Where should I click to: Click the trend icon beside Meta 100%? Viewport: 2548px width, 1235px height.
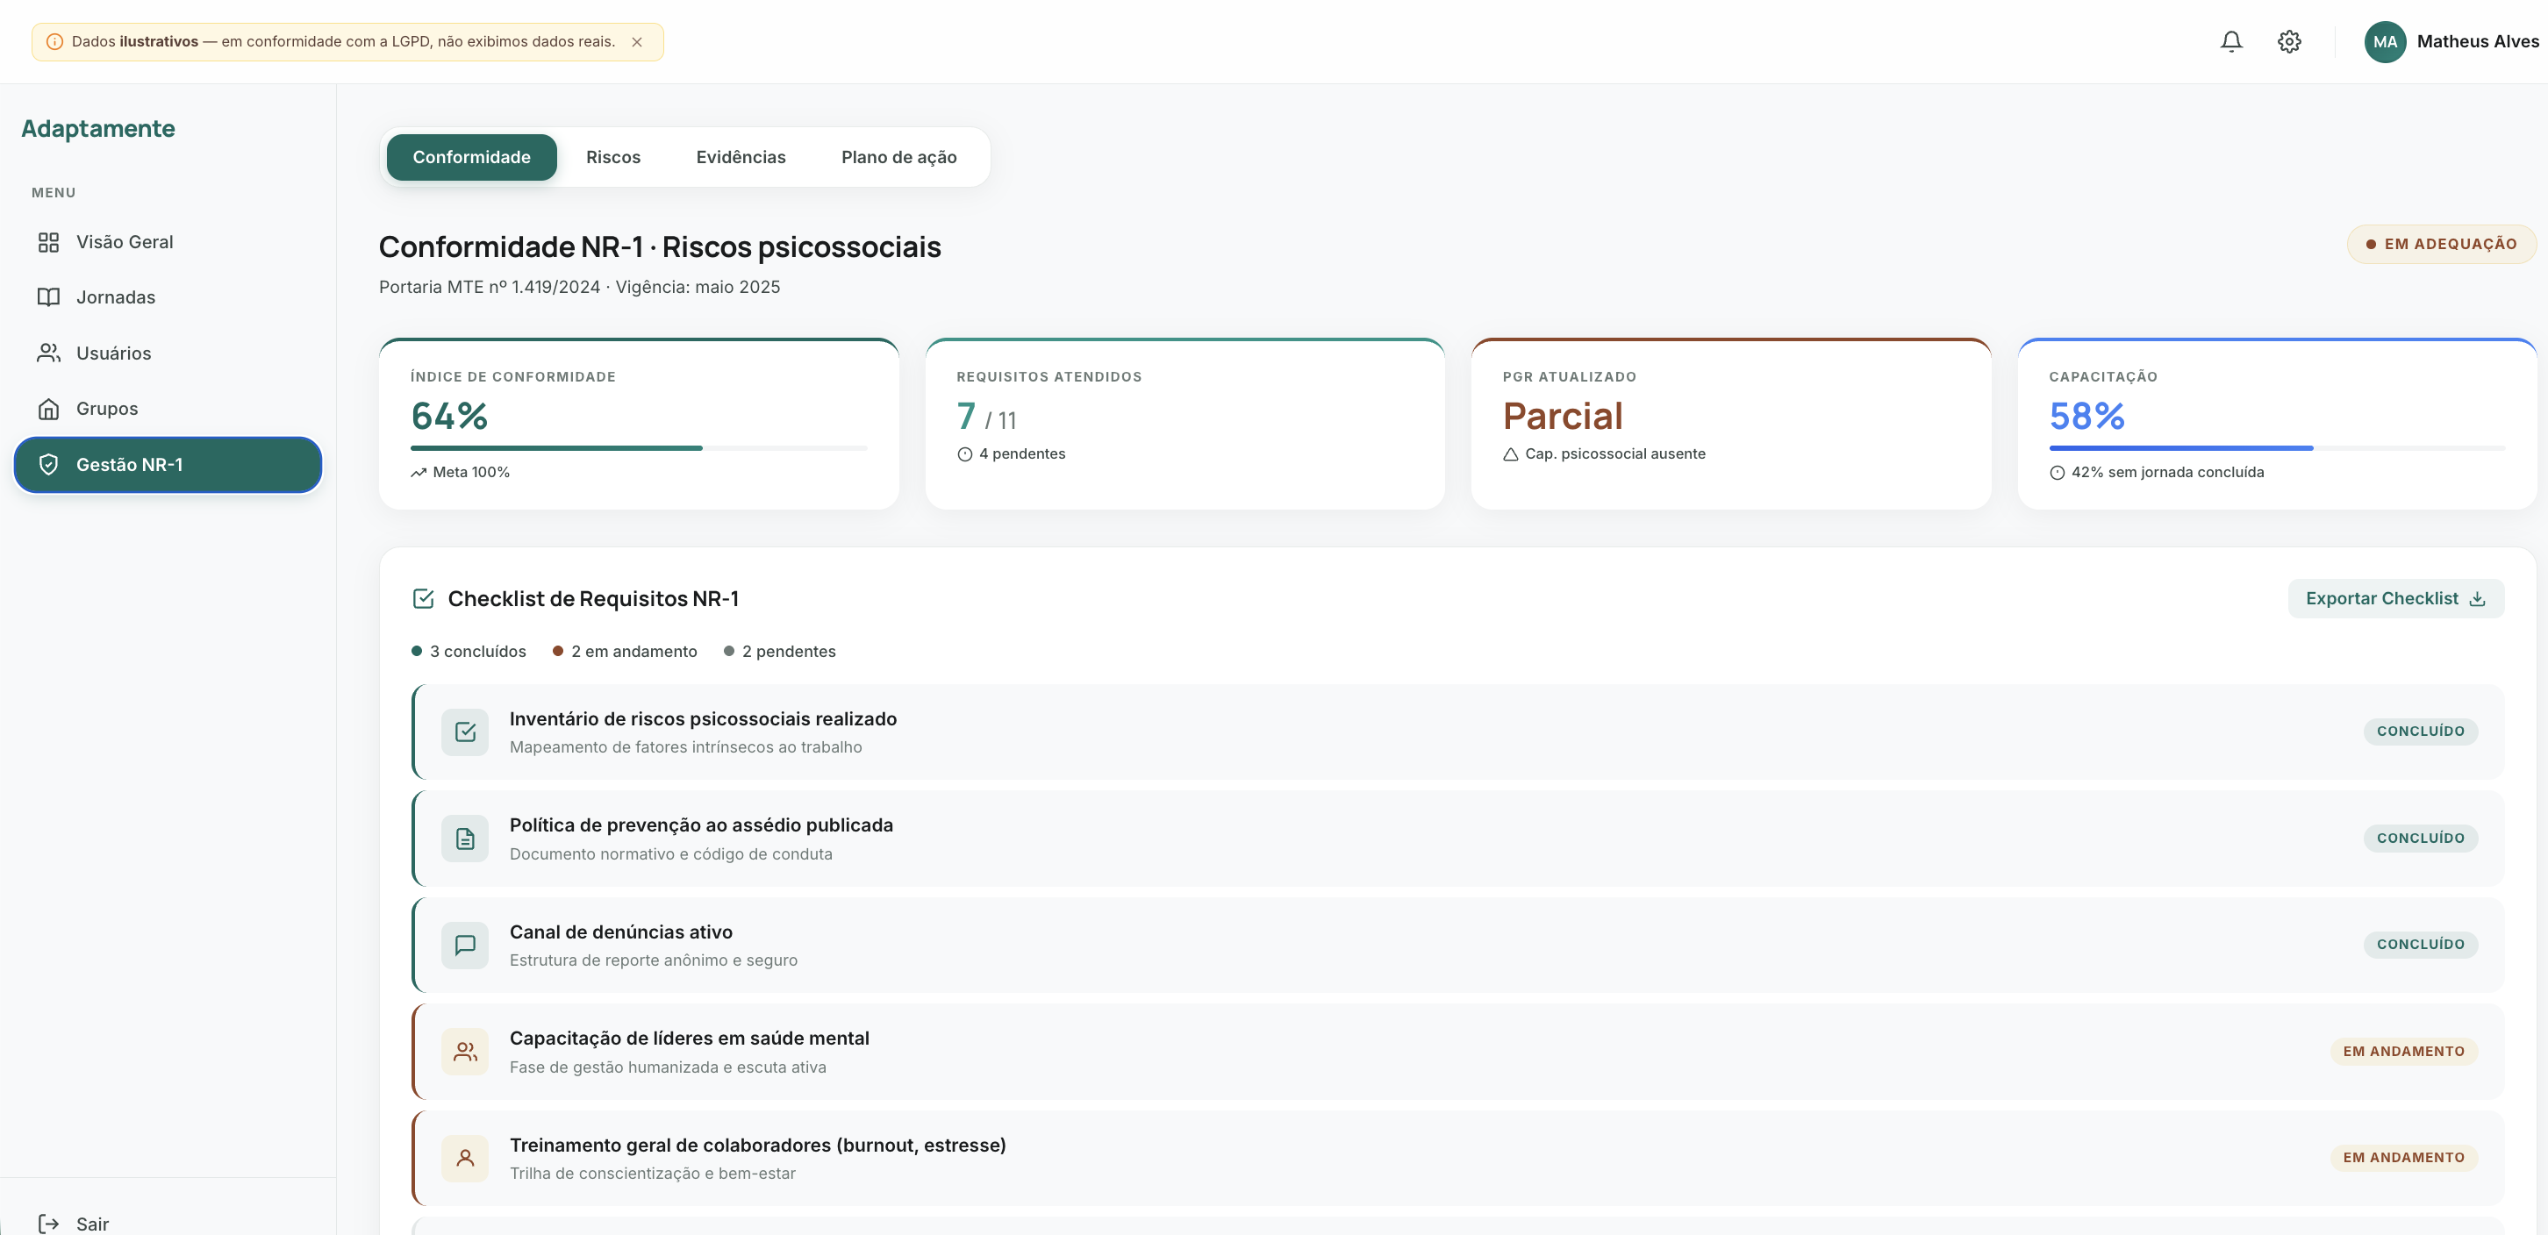[419, 473]
